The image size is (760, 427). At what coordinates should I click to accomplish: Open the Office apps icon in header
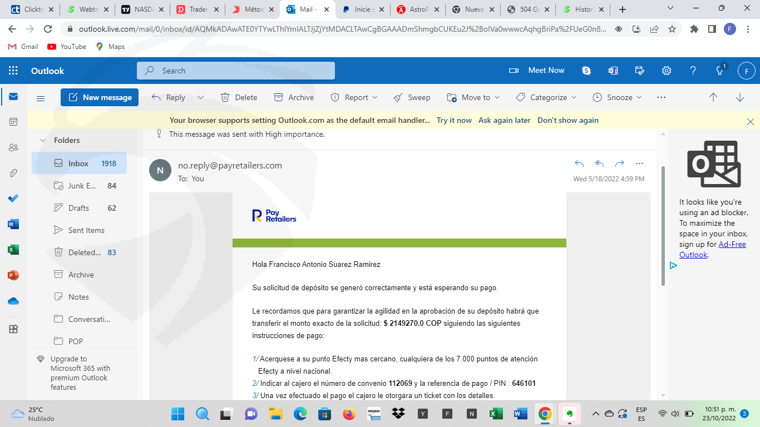(613, 71)
